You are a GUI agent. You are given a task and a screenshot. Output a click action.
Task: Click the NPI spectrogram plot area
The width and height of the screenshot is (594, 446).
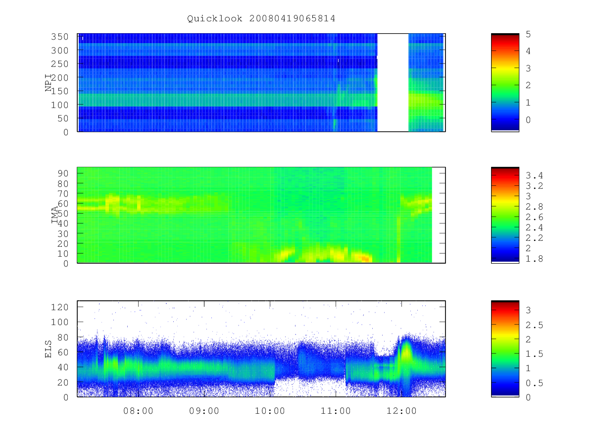[x=261, y=83]
